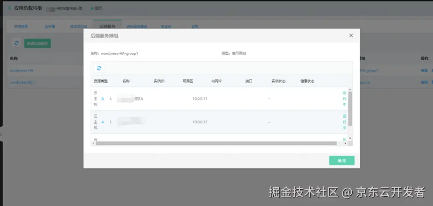This screenshot has width=433, height=206.
Task: Click the left arrow of the horizontal scrollbar
Action: [93, 143]
